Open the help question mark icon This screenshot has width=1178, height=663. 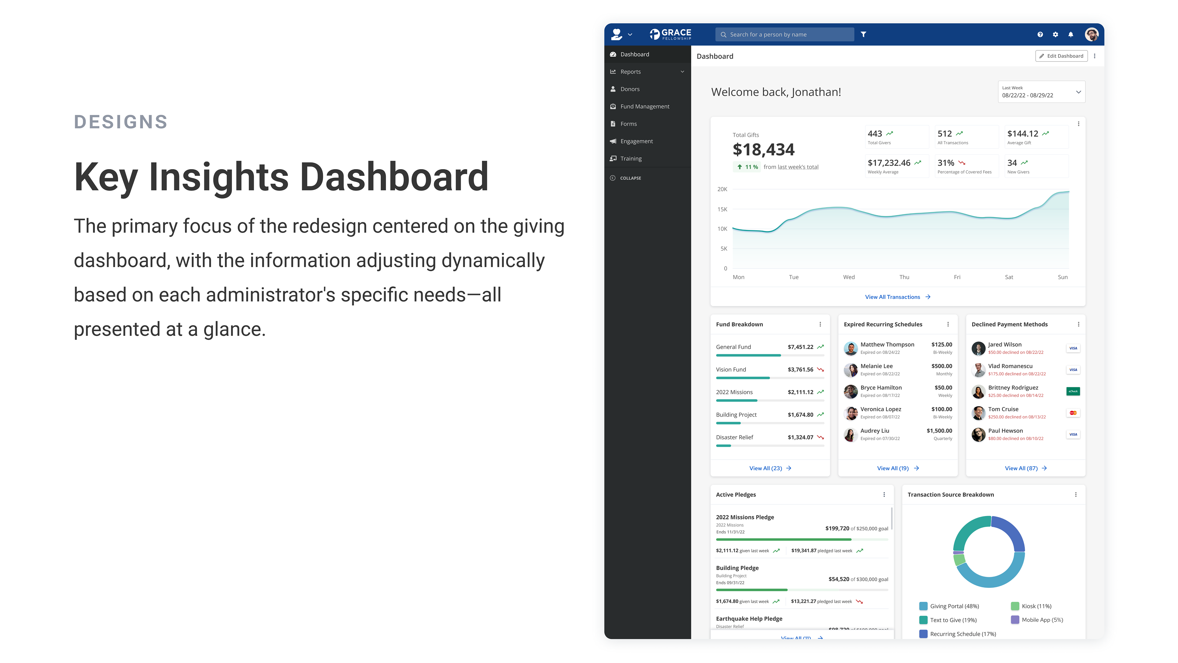pyautogui.click(x=1040, y=34)
